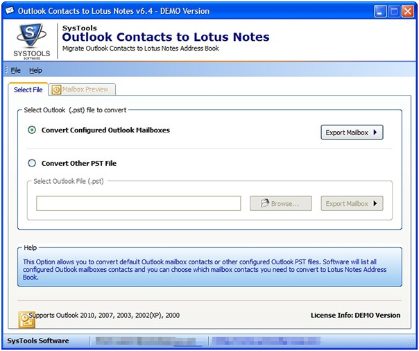Open the File menu
Viewport: 419px width, 351px height.
pyautogui.click(x=15, y=71)
